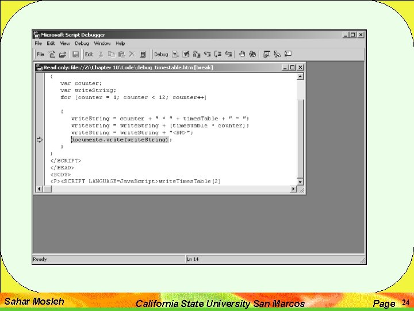This screenshot has height=311, width=414.
Task: Click the Open file folder icon
Action: click(62, 55)
